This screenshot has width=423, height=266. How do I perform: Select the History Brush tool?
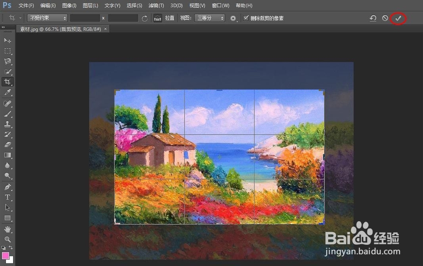coord(7,134)
